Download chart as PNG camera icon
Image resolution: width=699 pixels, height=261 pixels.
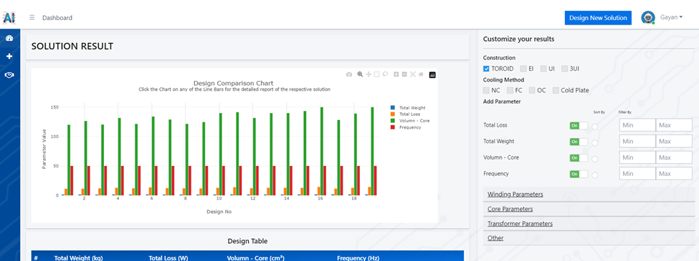[349, 74]
